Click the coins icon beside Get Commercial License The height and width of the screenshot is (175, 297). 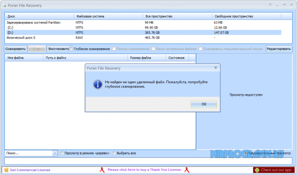[6, 170]
